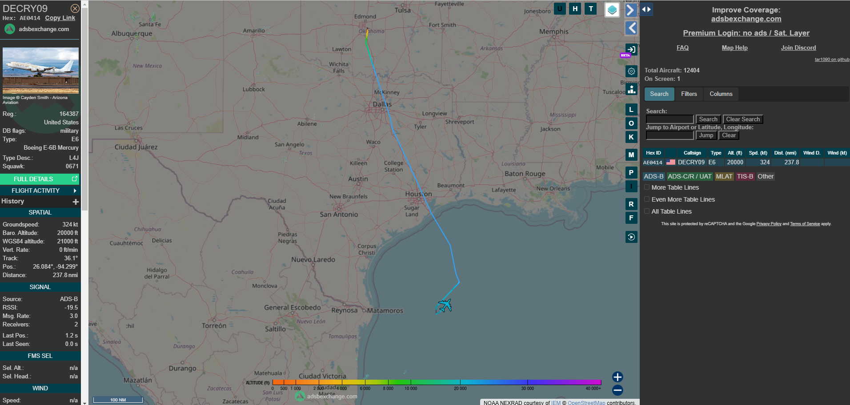The image size is (850, 405).
Task: Sort table by Callsign column
Action: tap(692, 153)
